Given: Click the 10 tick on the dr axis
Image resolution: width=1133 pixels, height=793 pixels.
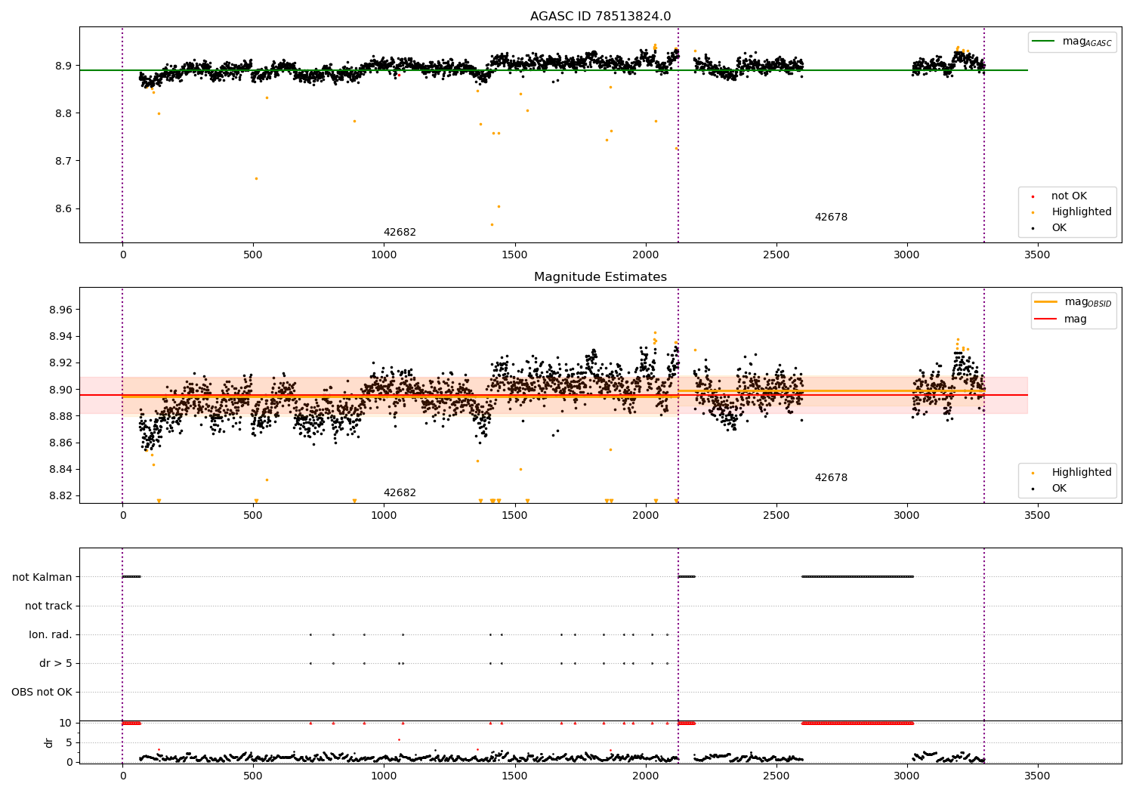Looking at the screenshot, I should [x=66, y=724].
